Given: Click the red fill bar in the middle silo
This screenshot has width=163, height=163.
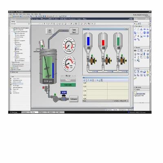Looking at the screenshot, I should click(103, 42).
